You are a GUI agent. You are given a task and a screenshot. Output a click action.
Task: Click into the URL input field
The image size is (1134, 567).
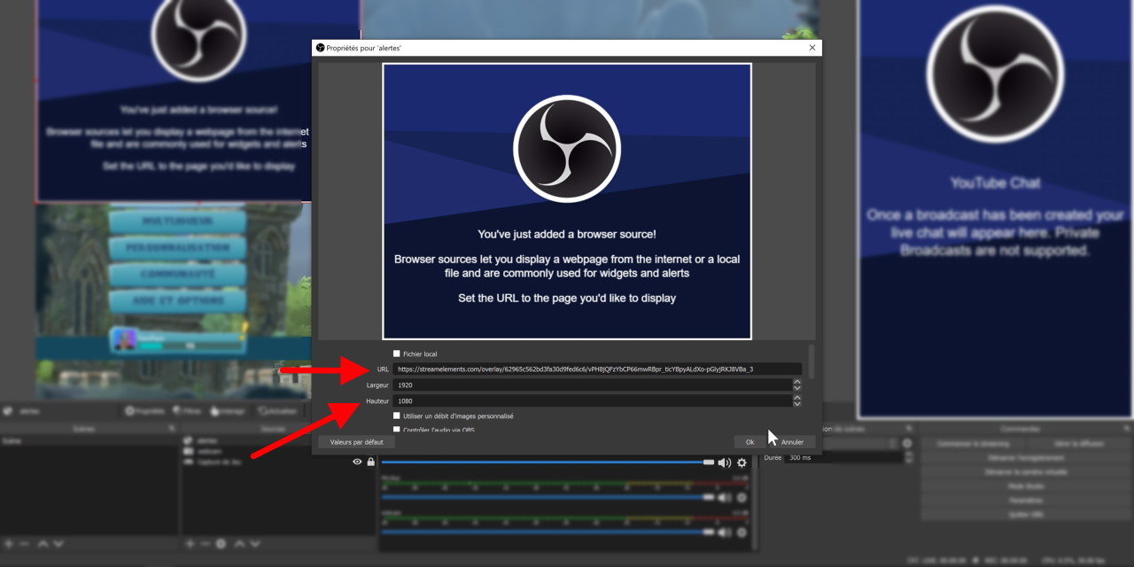pyautogui.click(x=597, y=369)
